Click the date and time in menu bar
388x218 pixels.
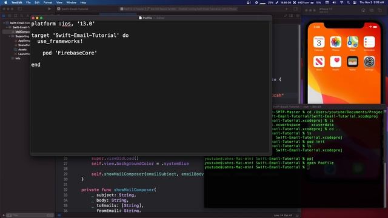[x=372, y=2]
